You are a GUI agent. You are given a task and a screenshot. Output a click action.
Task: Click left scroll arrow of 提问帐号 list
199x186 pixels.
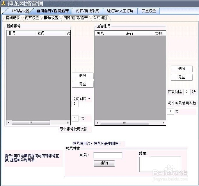pos(9,122)
